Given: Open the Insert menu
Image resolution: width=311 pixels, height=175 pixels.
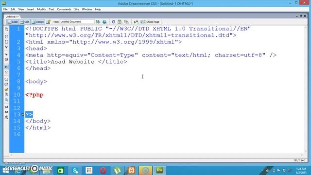Looking at the screenshot, I should point(31,9).
